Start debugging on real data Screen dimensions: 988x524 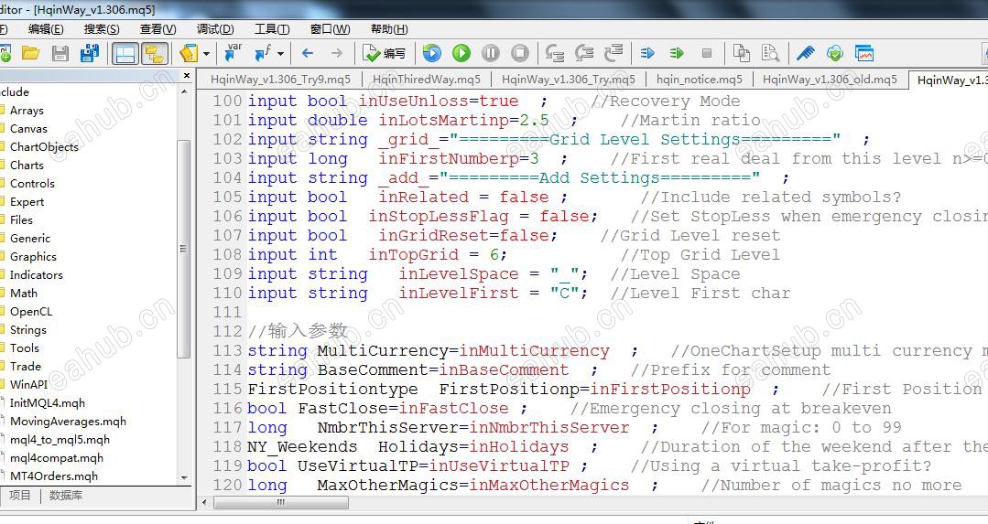431,53
